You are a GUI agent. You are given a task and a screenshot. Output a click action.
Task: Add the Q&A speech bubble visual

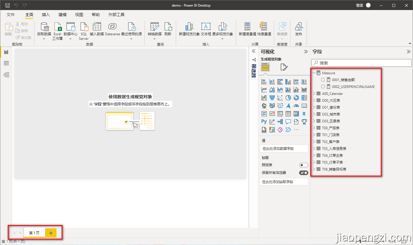pyautogui.click(x=288, y=122)
